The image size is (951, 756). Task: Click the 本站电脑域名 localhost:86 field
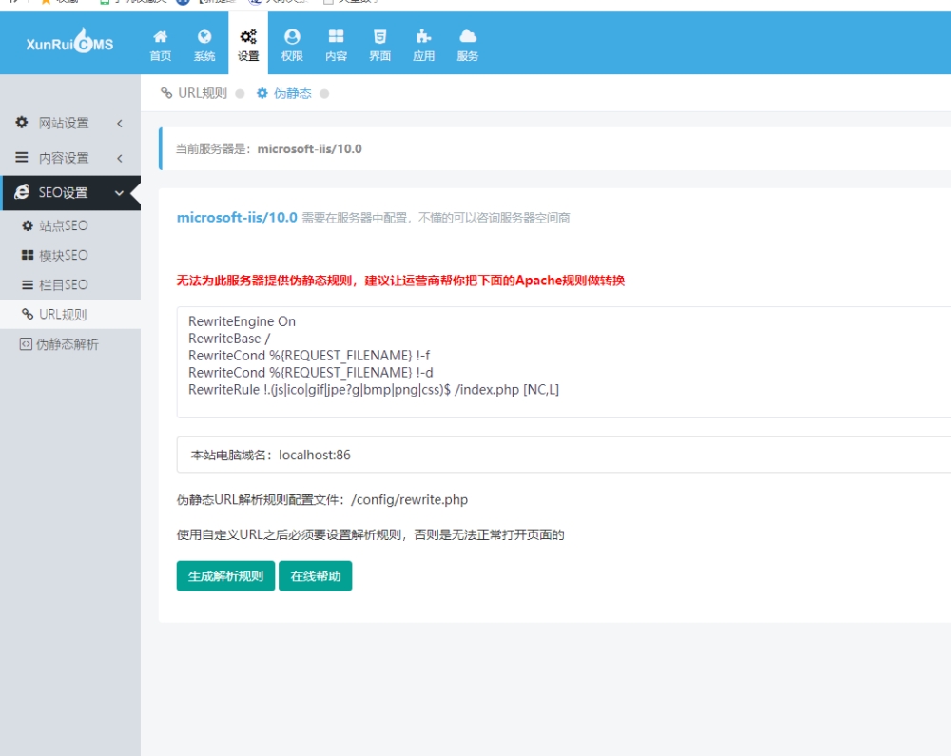[x=564, y=455]
